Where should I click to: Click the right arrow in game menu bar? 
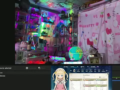[107, 70]
